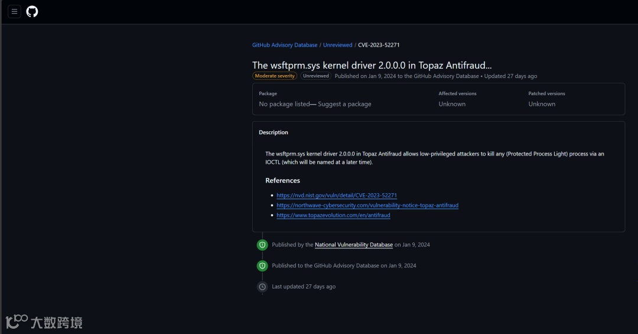
Task: Click the advisory title about wsftprm.sys
Action: pos(372,65)
